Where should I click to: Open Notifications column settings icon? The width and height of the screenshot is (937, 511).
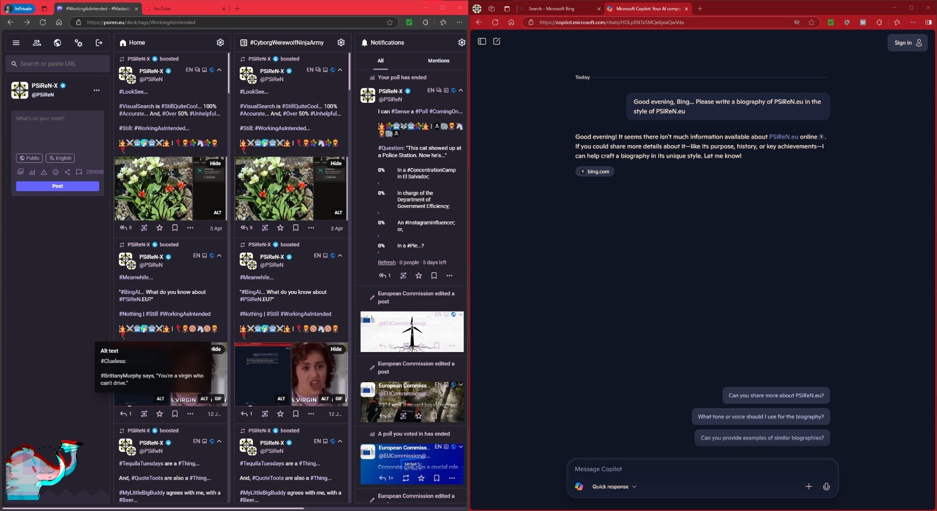tap(462, 42)
